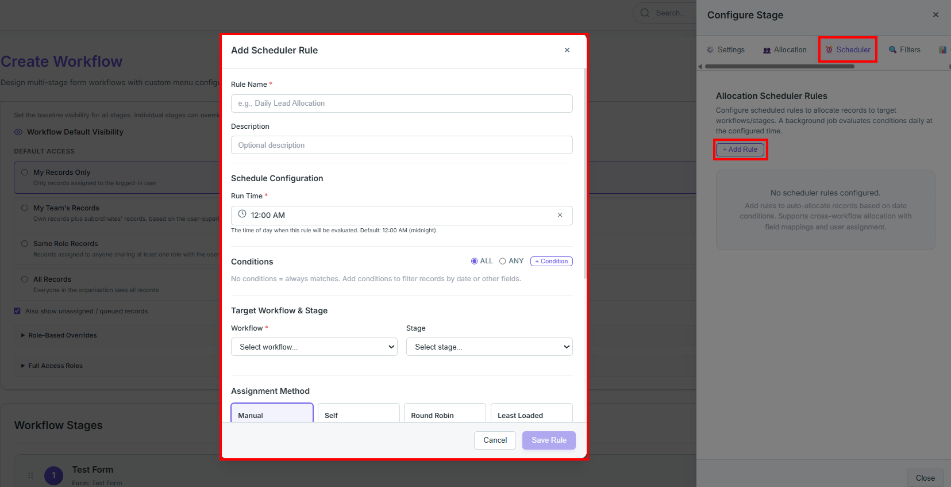This screenshot has height=487, width=951.
Task: Click the Scheduler alarm clock icon
Action: [829, 49]
